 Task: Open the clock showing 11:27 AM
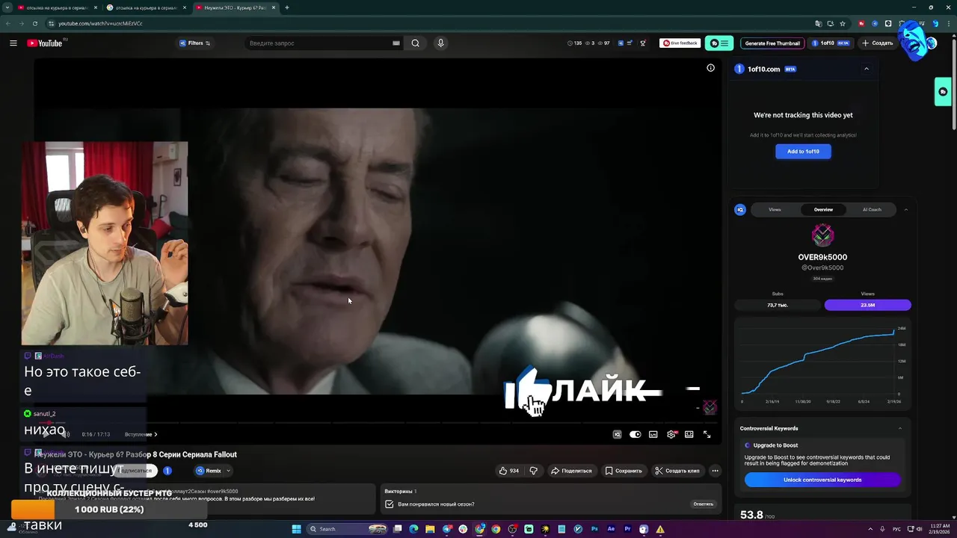pyautogui.click(x=940, y=529)
